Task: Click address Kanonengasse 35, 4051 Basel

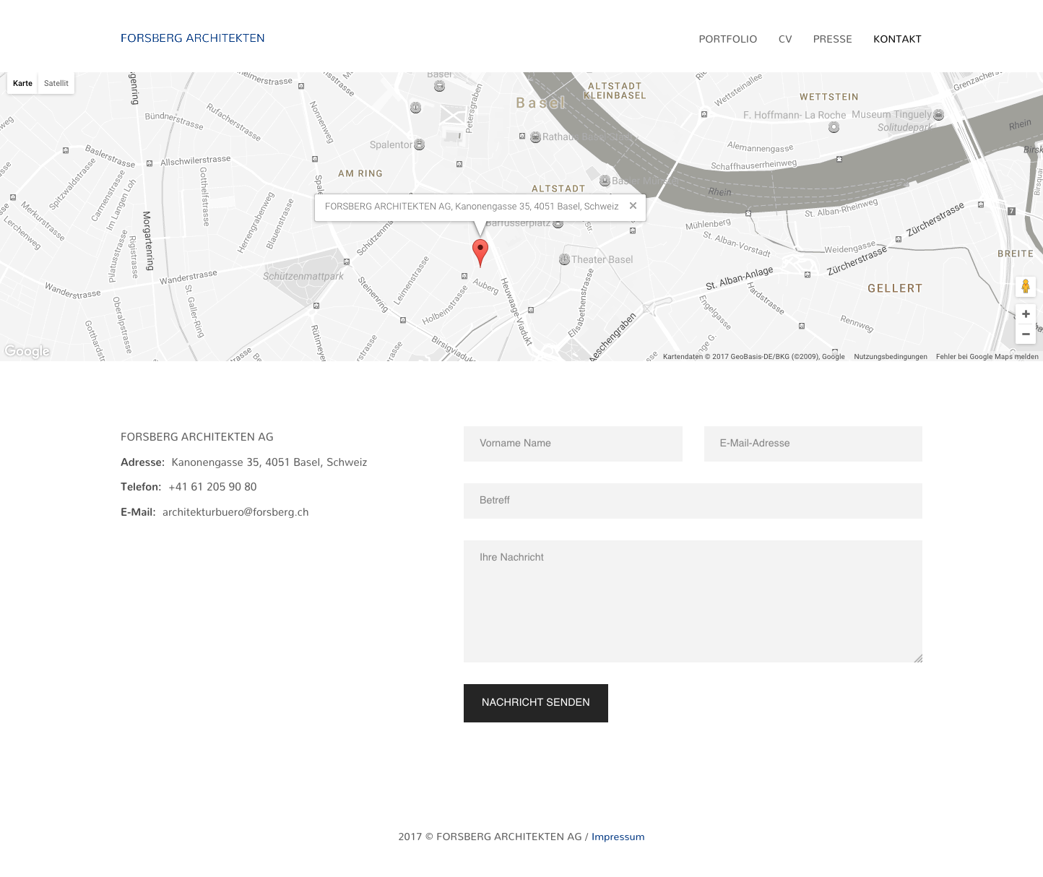Action: [x=269, y=462]
